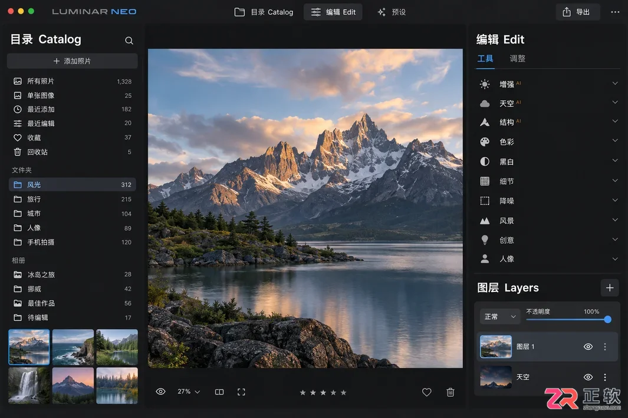This screenshot has height=418, width=628.
Task: Open 收藏 favorites list
Action: pyautogui.click(x=73, y=138)
